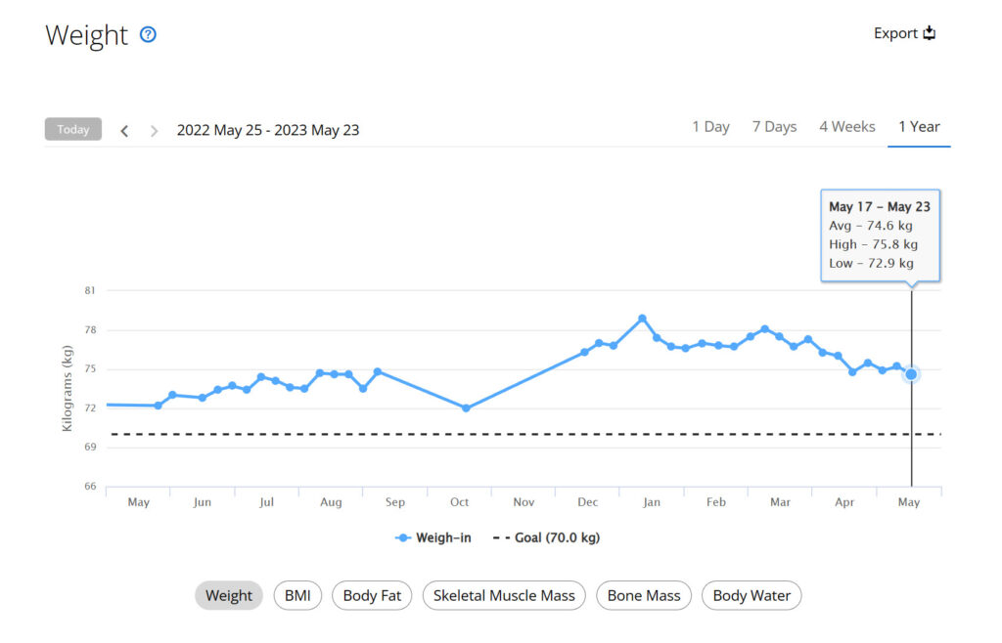The width and height of the screenshot is (1002, 643).
Task: Select the 1 Year tab
Action: 918,126
